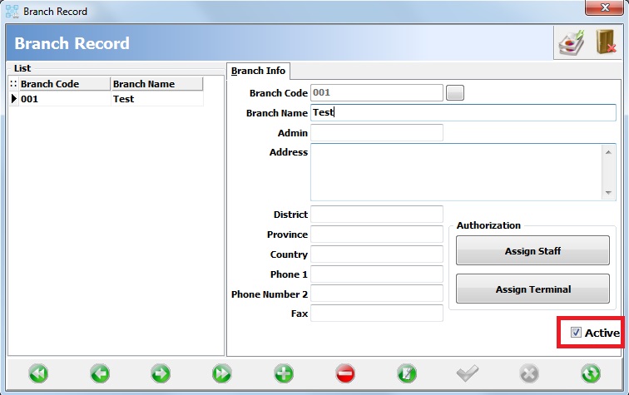629x395 pixels.
Task: Click the Admin input field
Action: [x=377, y=132]
